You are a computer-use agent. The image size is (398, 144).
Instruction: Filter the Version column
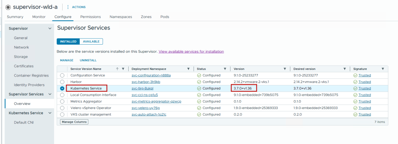pos(285,69)
